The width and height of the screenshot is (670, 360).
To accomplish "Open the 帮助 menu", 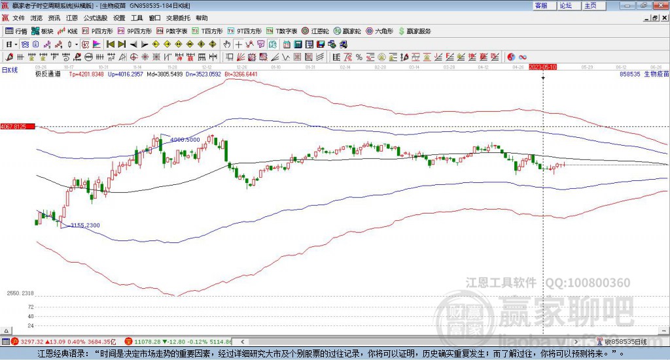I will click(202, 18).
